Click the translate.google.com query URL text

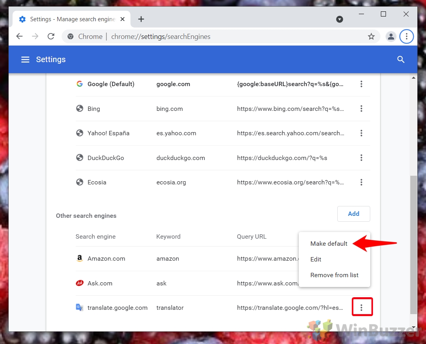(x=290, y=308)
